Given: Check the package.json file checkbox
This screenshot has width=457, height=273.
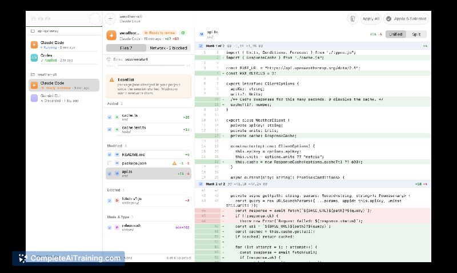Looking at the screenshot, I should (x=109, y=163).
